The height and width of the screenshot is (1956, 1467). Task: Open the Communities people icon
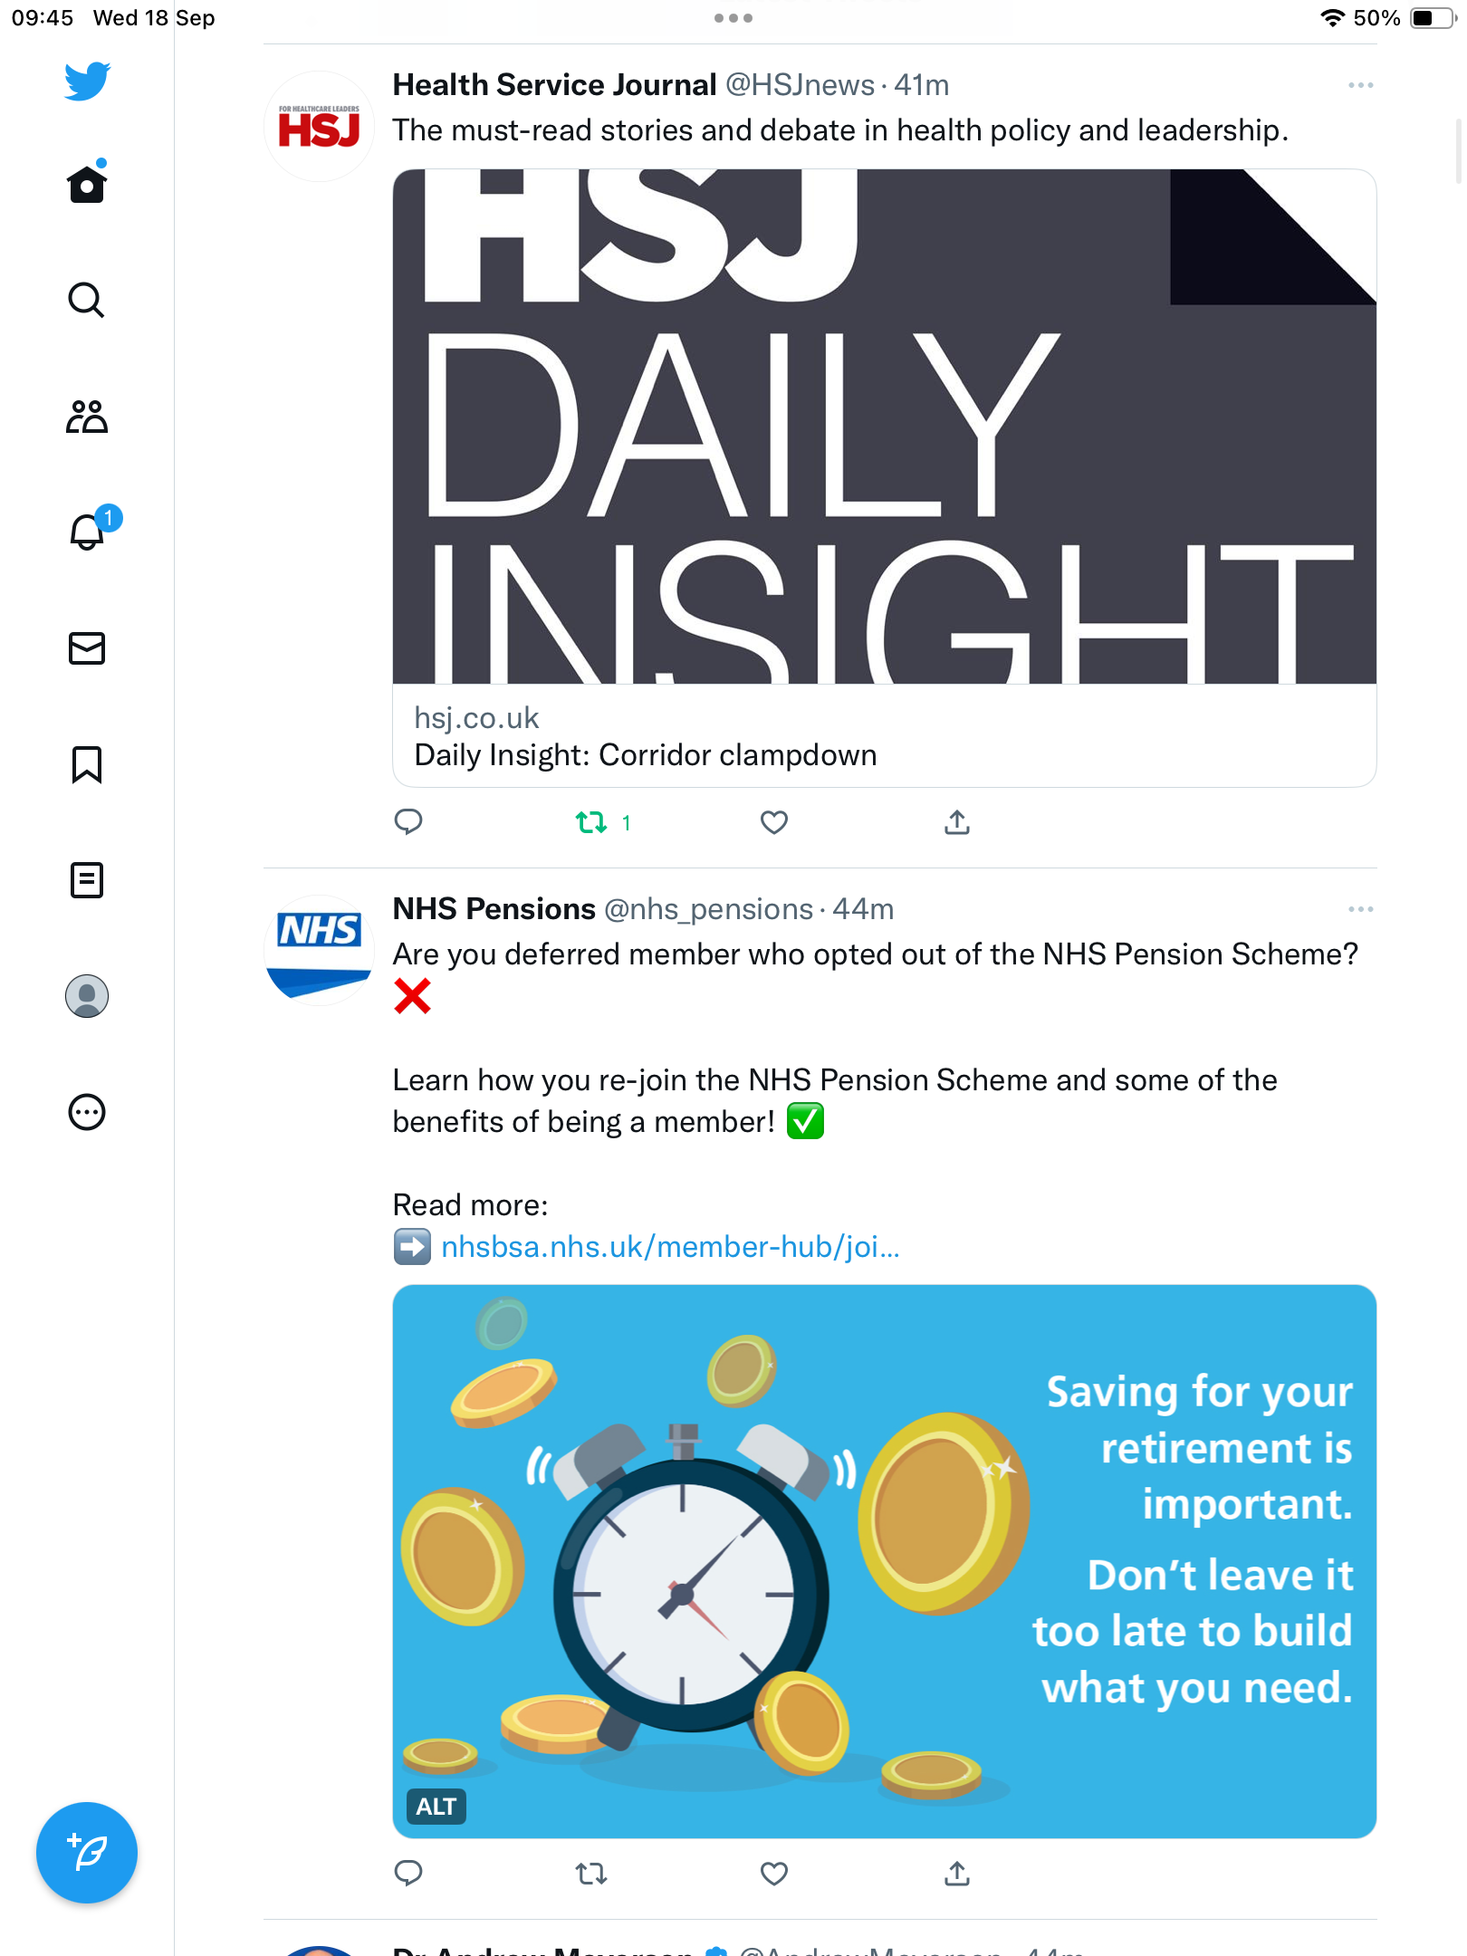point(87,417)
